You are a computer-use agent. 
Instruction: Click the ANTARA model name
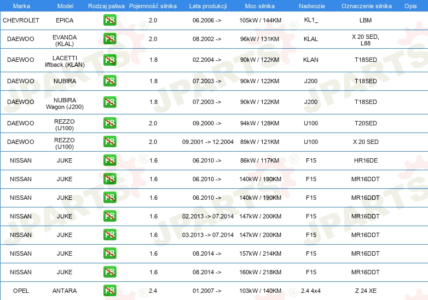point(65,291)
